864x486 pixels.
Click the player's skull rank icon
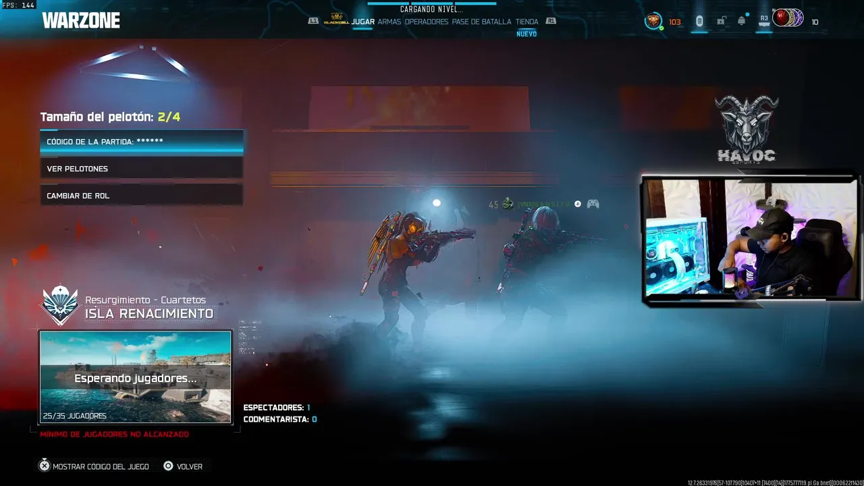tap(508, 204)
